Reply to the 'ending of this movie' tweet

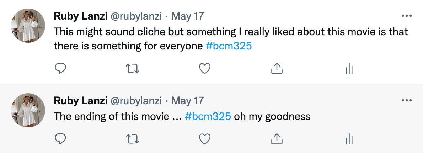[61, 139]
